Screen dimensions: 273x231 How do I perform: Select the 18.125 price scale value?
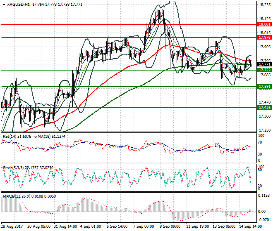coord(265,19)
